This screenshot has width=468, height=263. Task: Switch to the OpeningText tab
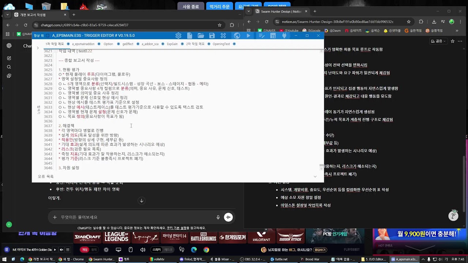221,44
